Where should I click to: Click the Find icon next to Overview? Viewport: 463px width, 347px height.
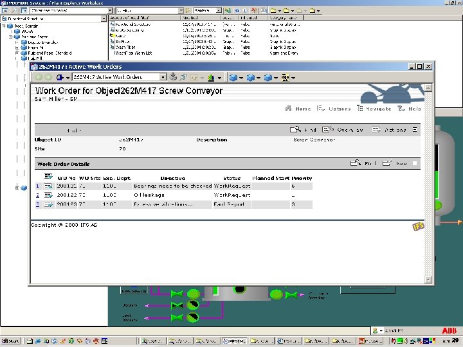[x=296, y=129]
